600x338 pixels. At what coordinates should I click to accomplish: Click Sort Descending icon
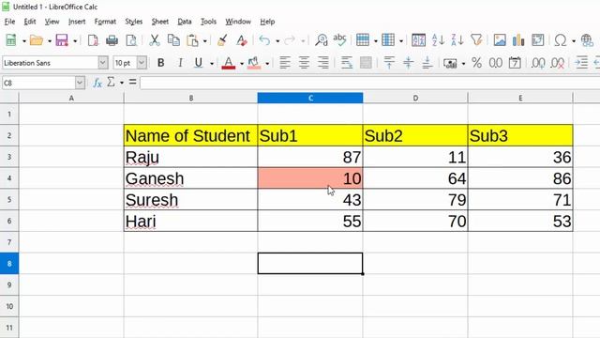pyautogui.click(x=457, y=39)
